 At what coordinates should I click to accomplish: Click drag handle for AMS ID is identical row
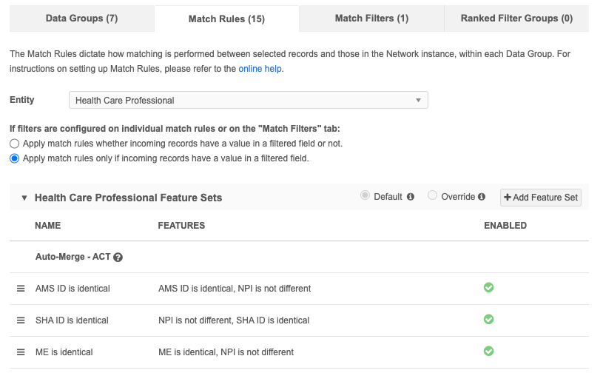[21, 288]
